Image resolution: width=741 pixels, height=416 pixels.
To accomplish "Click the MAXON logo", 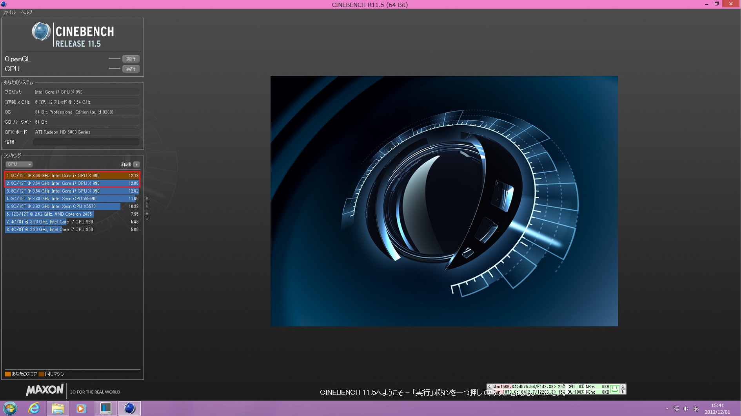I will coord(45,390).
